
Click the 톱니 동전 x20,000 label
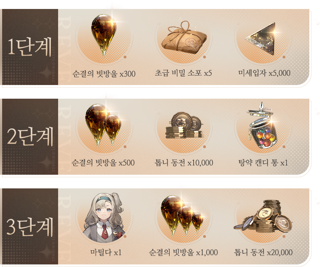[263, 253]
